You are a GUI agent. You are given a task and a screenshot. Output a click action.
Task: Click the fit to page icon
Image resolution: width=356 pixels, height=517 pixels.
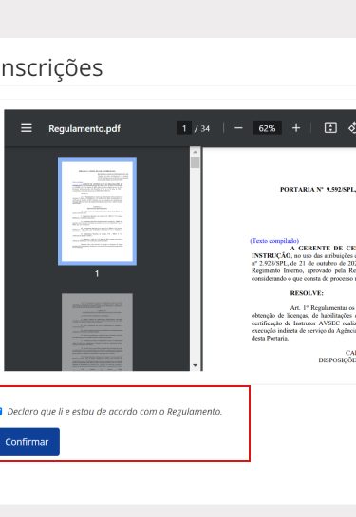pyautogui.click(x=330, y=128)
